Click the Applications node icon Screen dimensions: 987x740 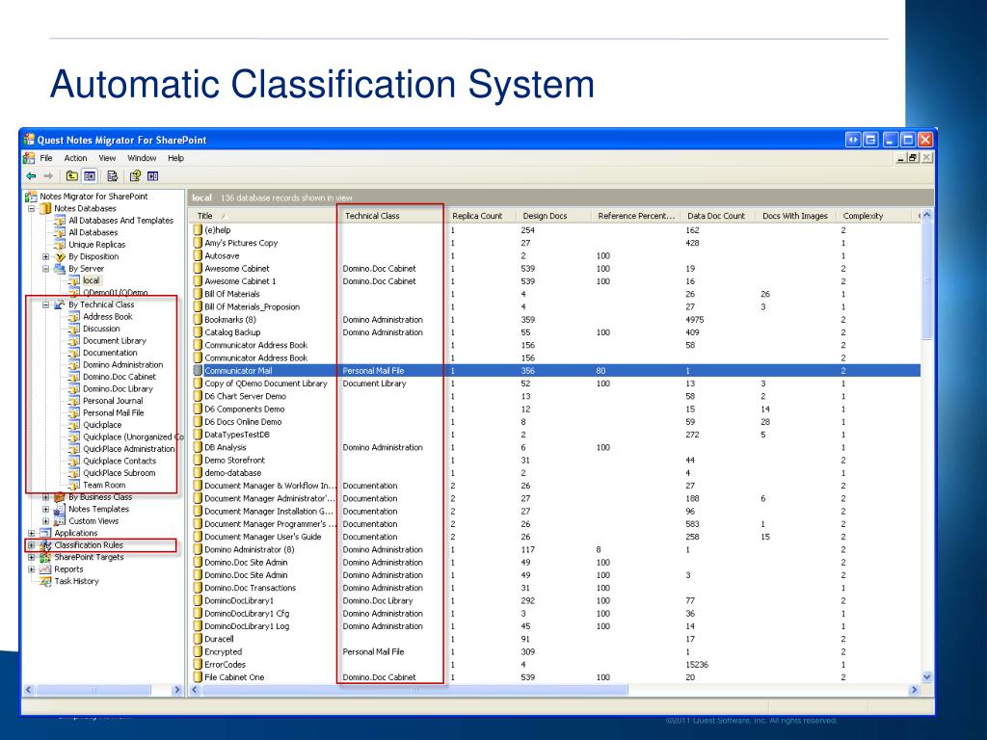point(45,533)
